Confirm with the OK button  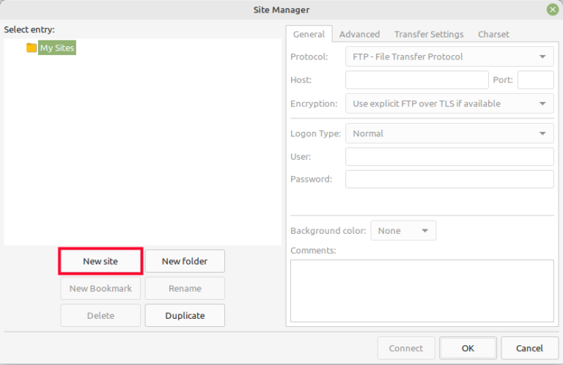[x=468, y=348]
